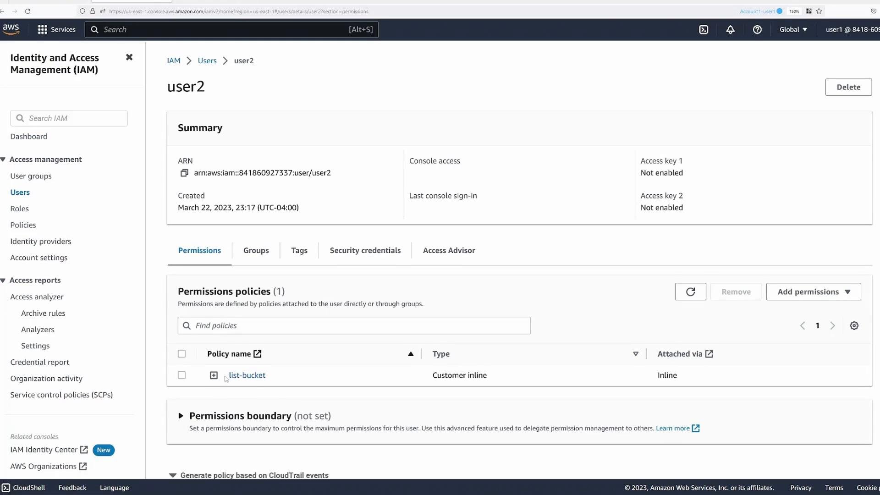
Task: Focus the Find policies search field
Action: click(354, 325)
